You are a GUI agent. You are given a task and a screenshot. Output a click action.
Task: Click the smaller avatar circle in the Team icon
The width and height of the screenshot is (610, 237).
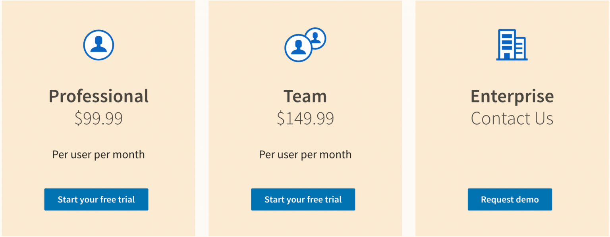pos(317,38)
